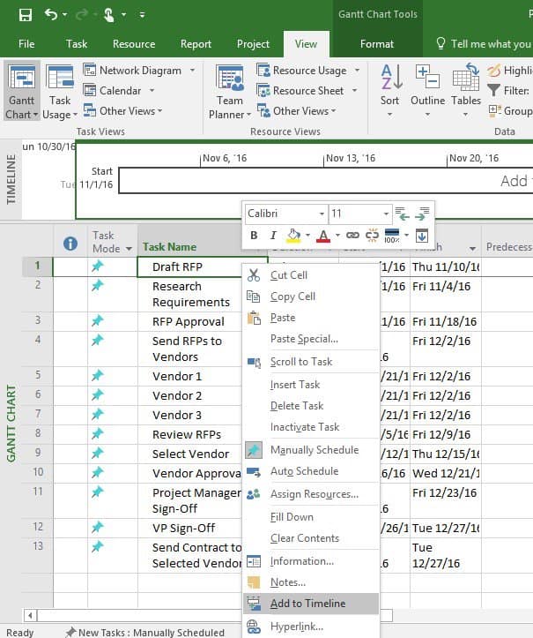Expand the Network Diagram dropdown arrow
The width and height of the screenshot is (533, 638).
190,71
